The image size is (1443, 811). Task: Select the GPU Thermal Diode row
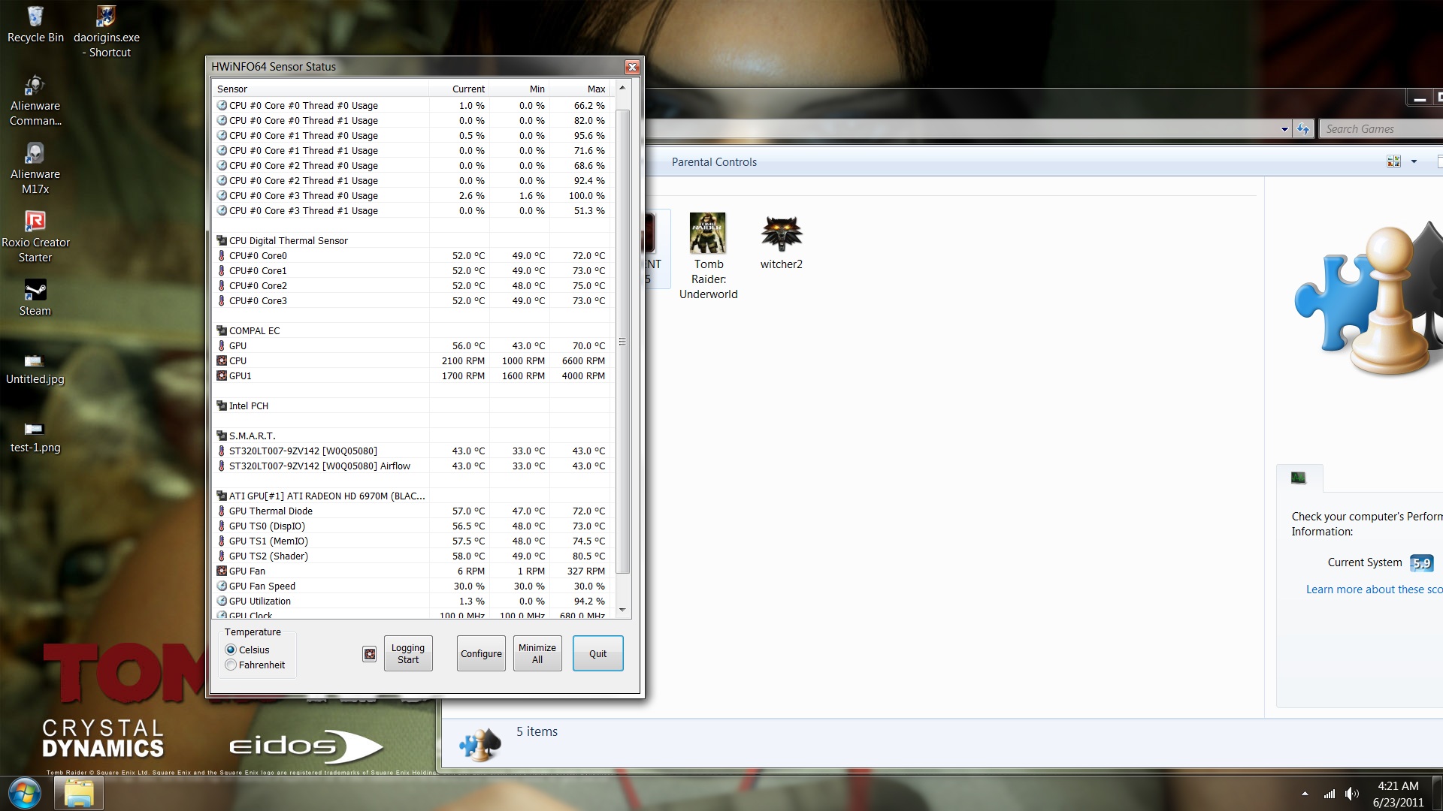(x=413, y=511)
